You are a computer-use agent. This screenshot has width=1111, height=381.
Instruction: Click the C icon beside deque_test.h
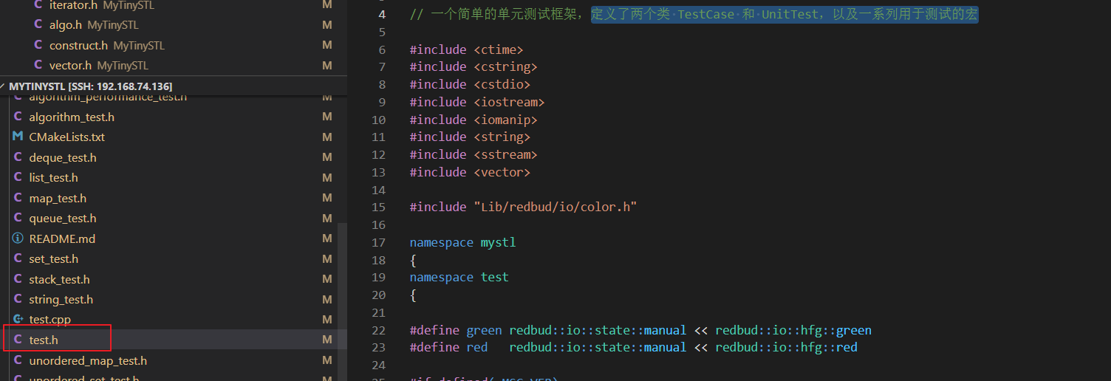18,157
